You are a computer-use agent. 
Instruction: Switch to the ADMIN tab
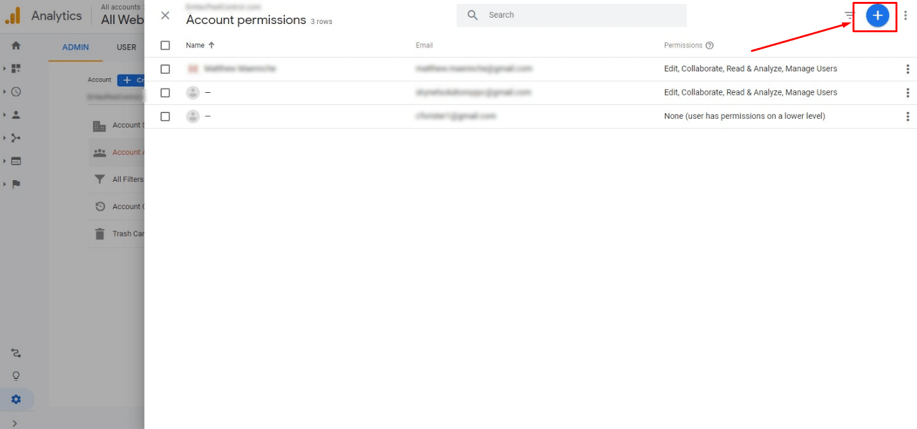tap(75, 47)
